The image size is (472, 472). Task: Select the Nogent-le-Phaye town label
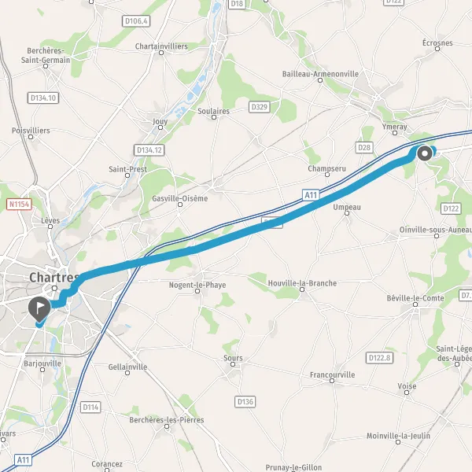click(197, 285)
